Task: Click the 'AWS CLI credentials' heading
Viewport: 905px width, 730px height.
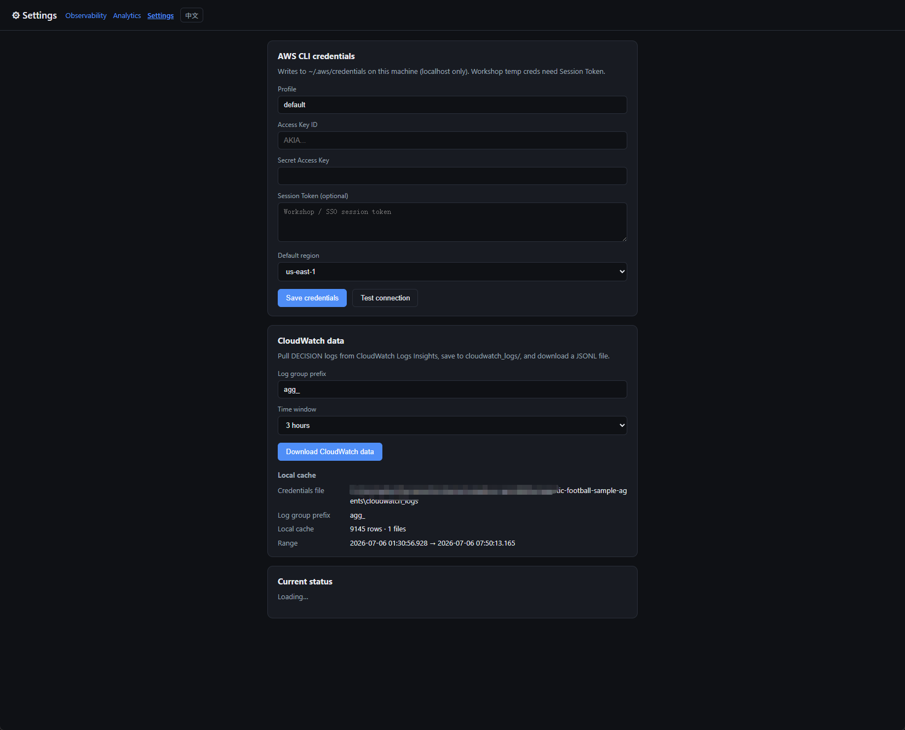Action: pos(316,56)
